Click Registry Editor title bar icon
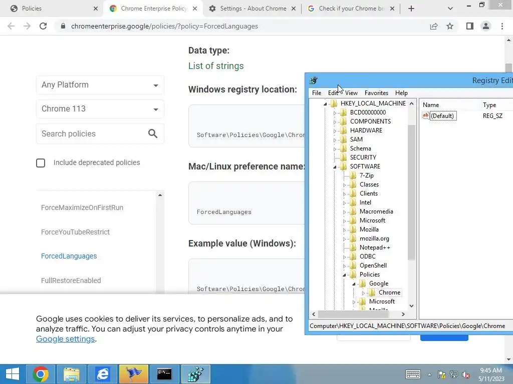513x384 pixels. click(x=314, y=80)
